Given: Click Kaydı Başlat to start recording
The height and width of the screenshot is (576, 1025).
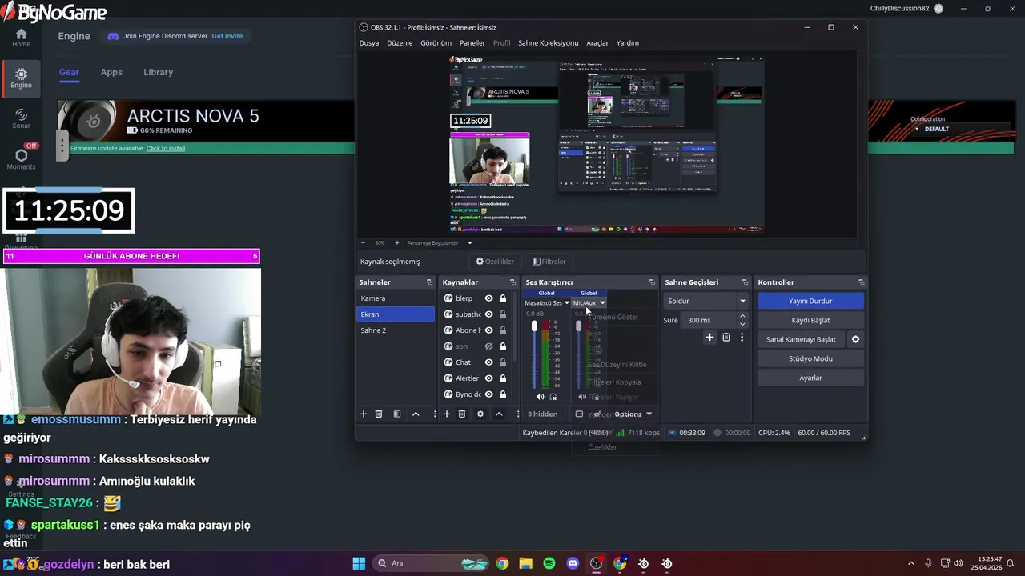Looking at the screenshot, I should click(810, 320).
